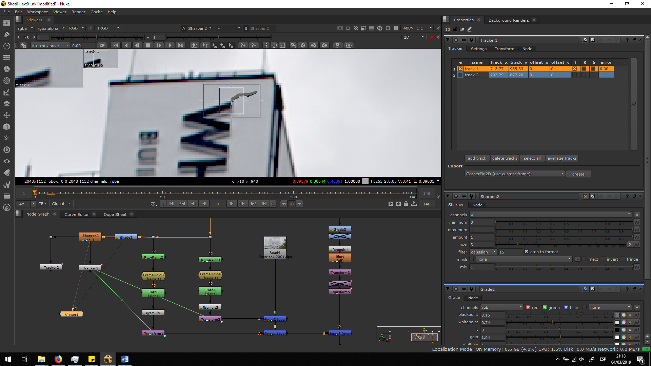Open CornerPin2D export dropdown
The height and width of the screenshot is (366, 651).
(x=514, y=174)
